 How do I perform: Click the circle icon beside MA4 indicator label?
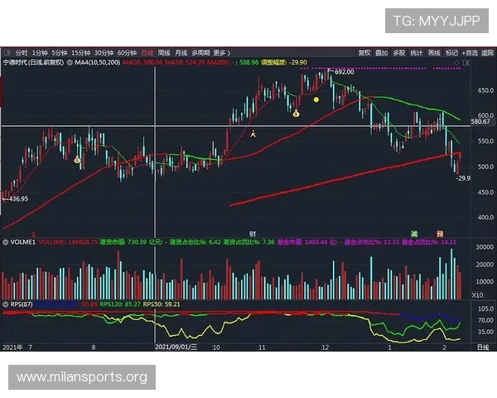click(70, 62)
